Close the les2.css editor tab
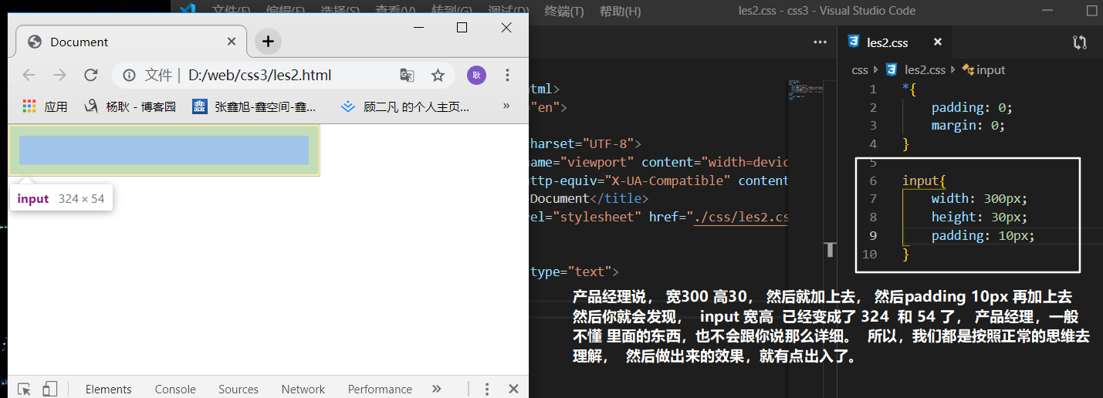The width and height of the screenshot is (1103, 398). 938,42
